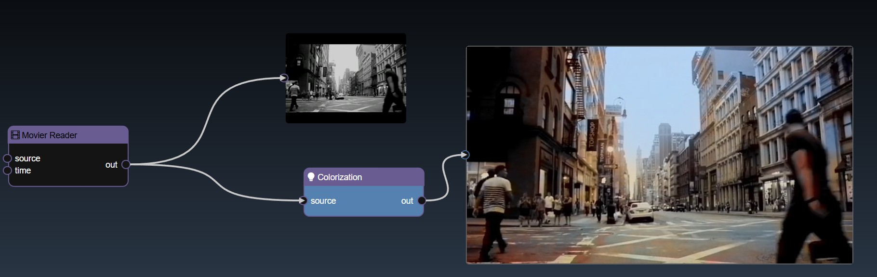Screen dimensions: 877x277
Task: Click the film icon in Movier Reader header
Action: pos(15,135)
